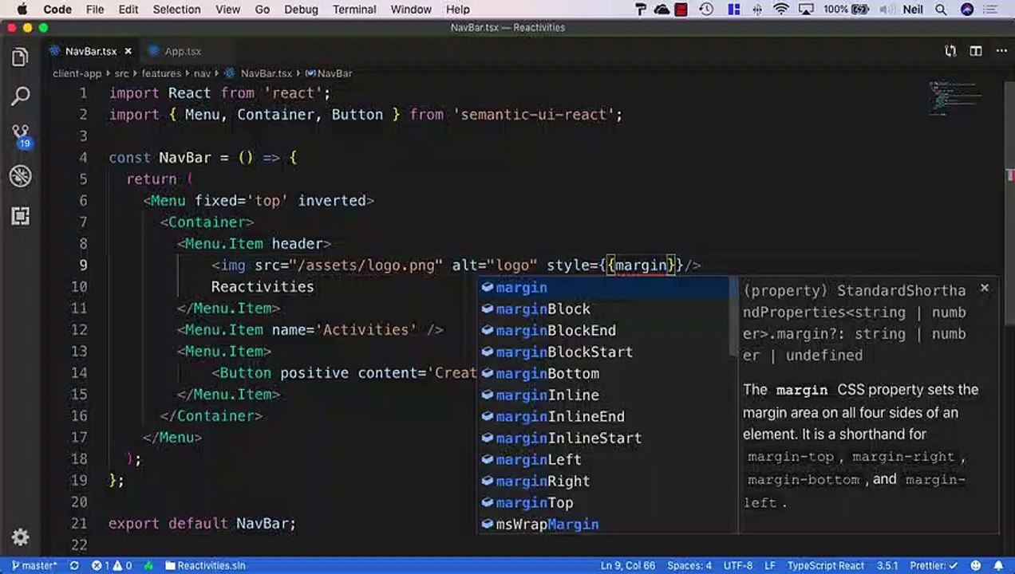Screen dimensions: 1015x574
Task: Click client-app in the breadcrumb
Action: click(x=77, y=73)
